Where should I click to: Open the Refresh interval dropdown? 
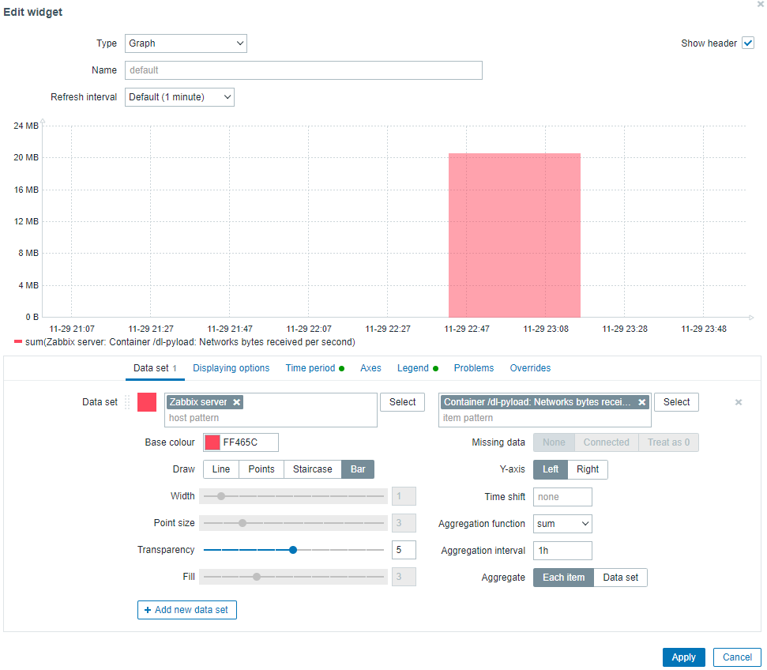179,97
